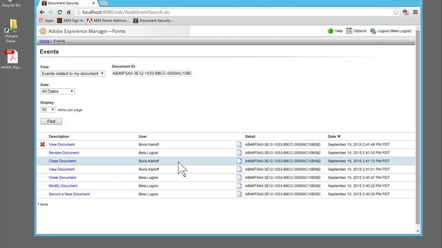
Task: Click document icon in Secure a New Document row
Action: click(x=239, y=194)
